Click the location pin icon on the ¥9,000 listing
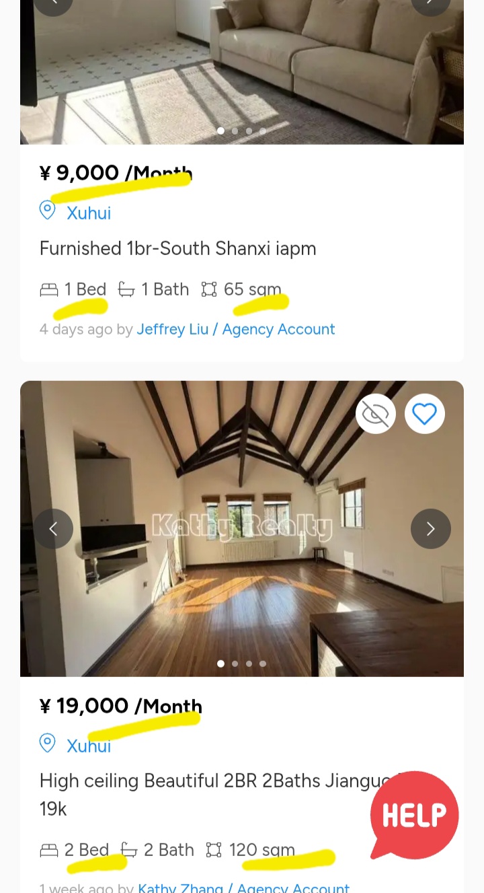This screenshot has width=484, height=893. coord(47,211)
